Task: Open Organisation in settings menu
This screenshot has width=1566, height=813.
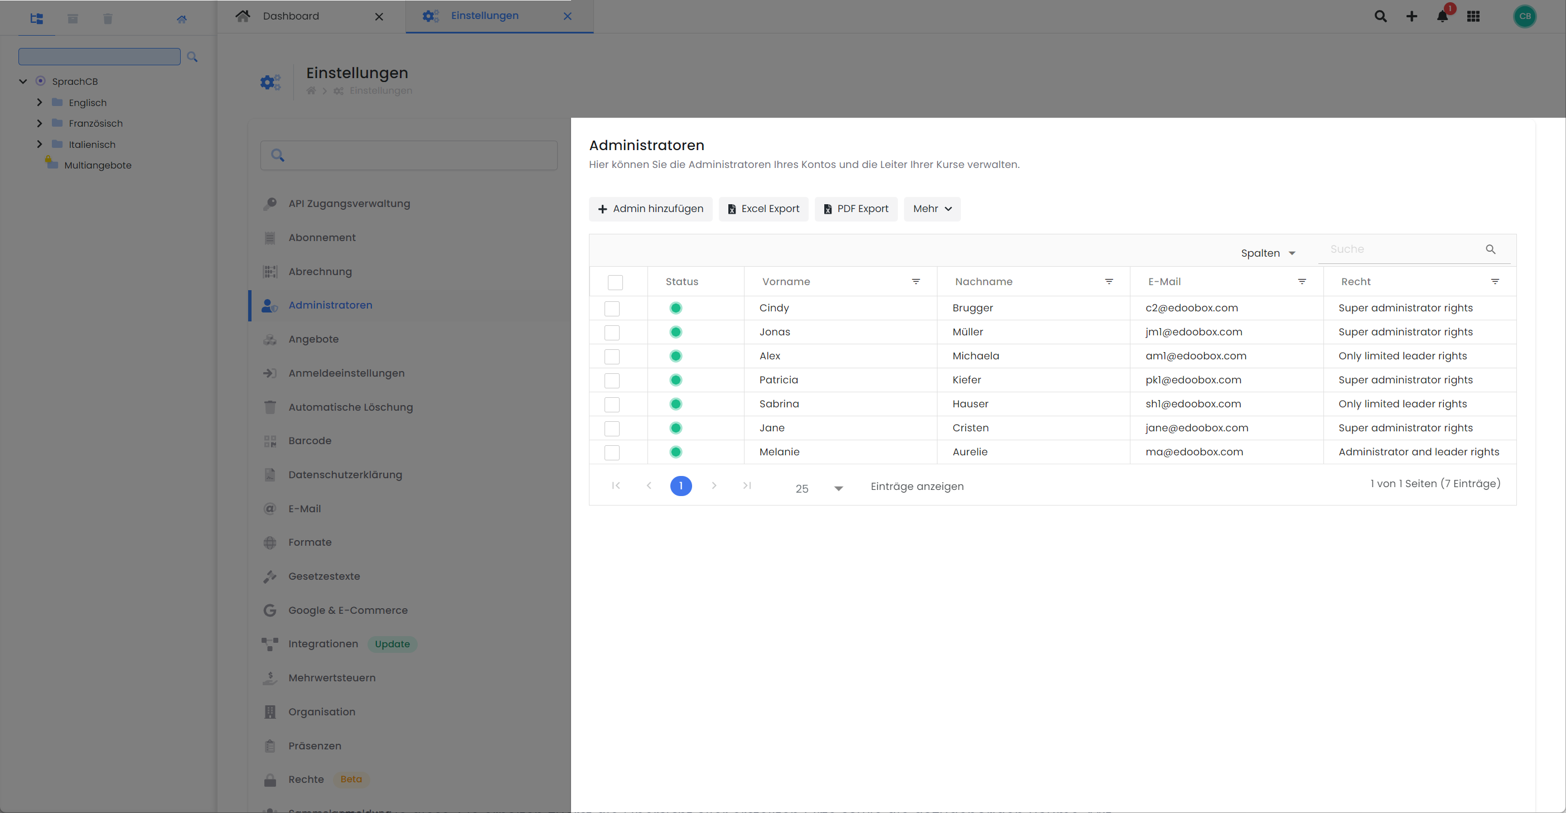Action: point(322,711)
